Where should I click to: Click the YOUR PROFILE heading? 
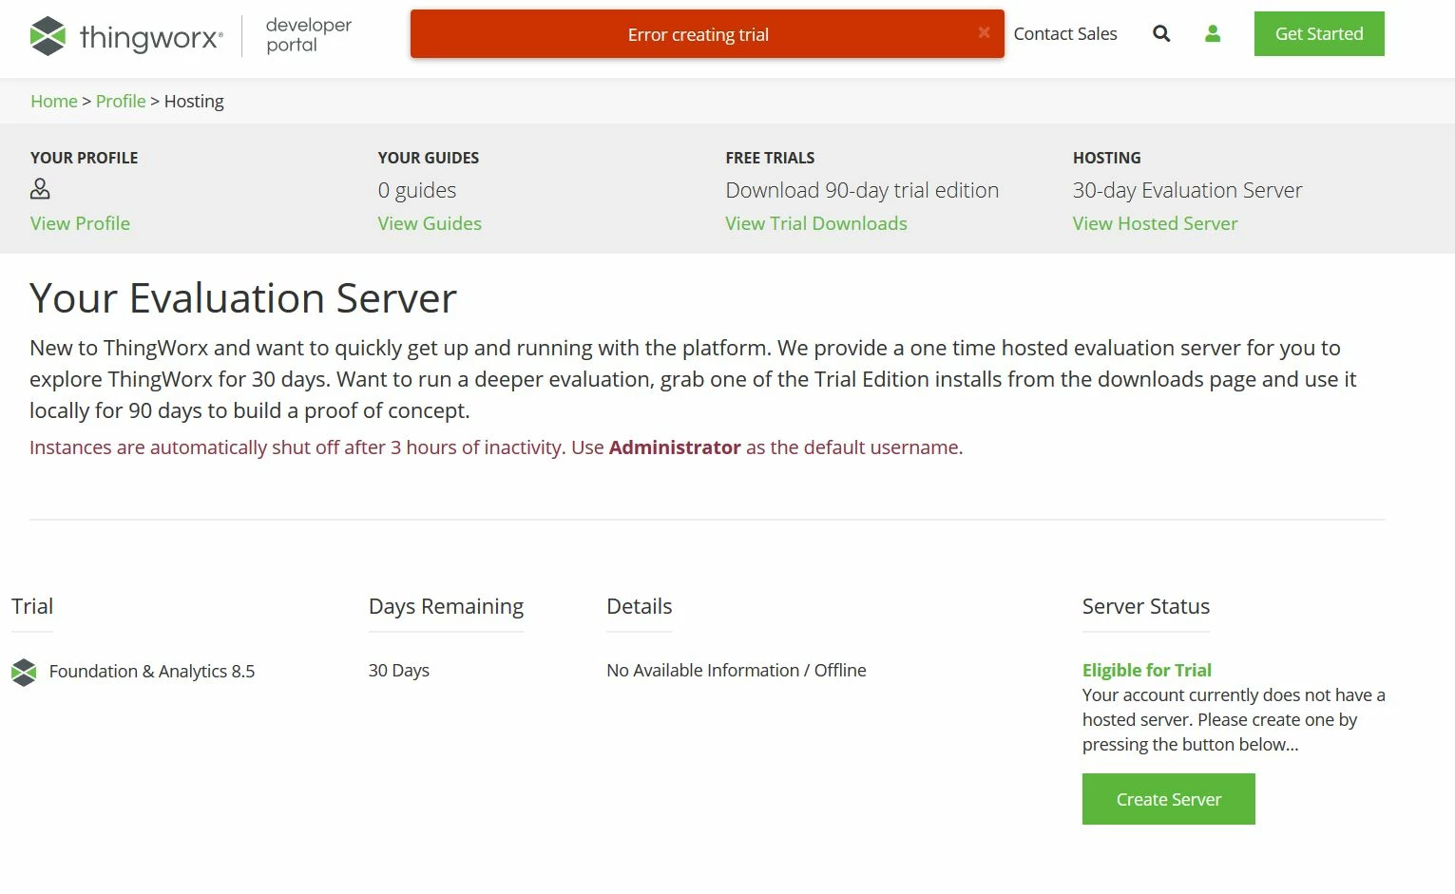point(85,158)
